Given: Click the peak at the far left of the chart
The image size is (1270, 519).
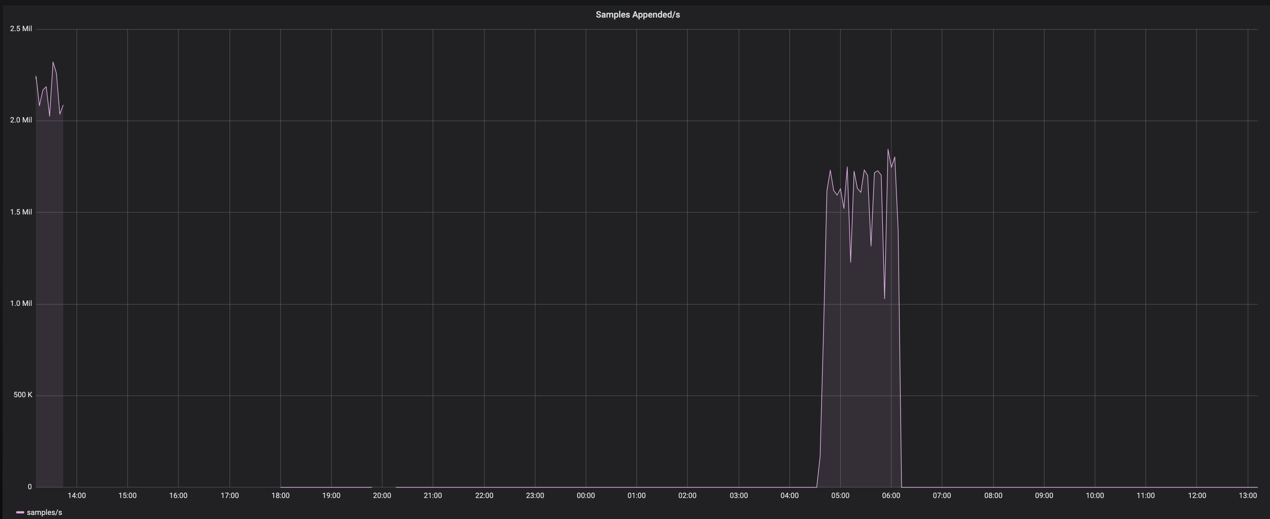Looking at the screenshot, I should (x=53, y=63).
